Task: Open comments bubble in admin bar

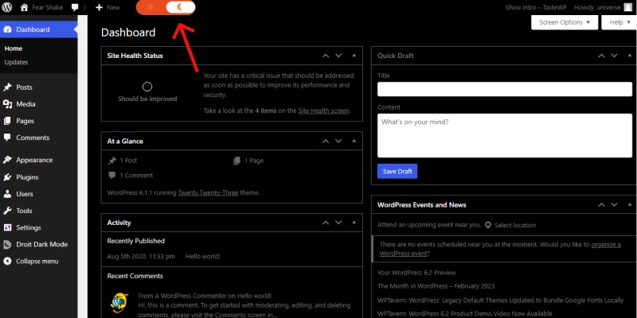Action: 75,7
